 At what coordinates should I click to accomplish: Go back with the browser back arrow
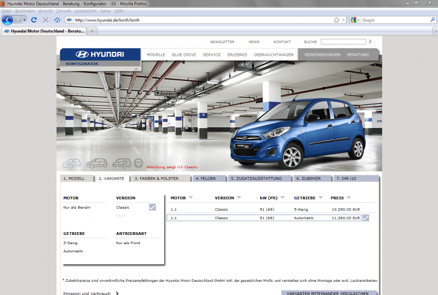point(8,20)
